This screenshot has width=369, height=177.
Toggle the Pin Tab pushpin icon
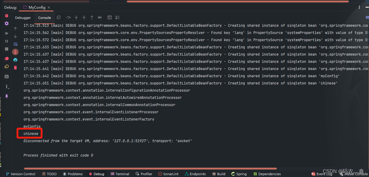tap(7, 96)
